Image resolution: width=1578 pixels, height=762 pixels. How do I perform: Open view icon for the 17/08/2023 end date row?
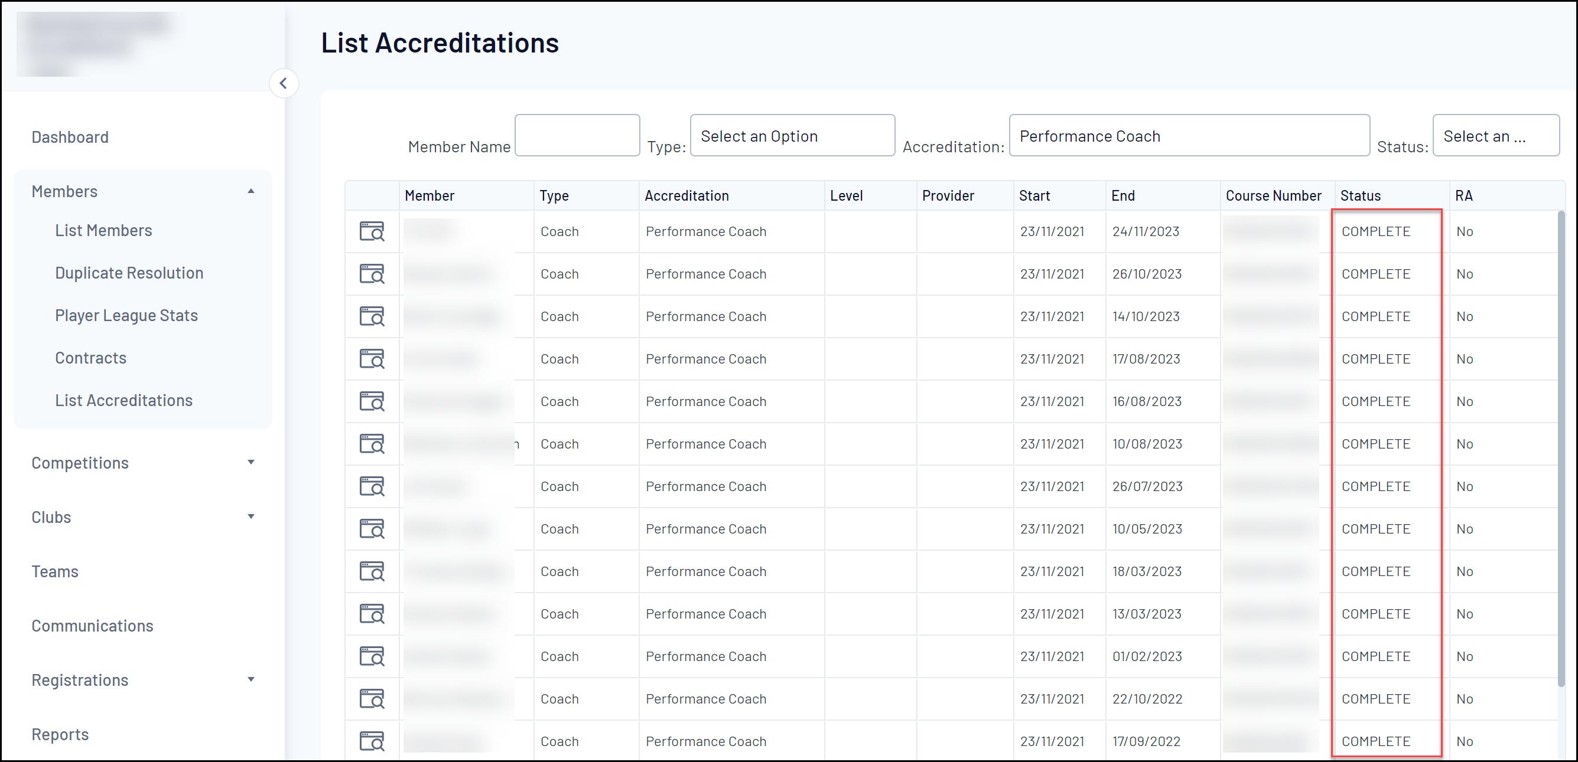pos(371,359)
